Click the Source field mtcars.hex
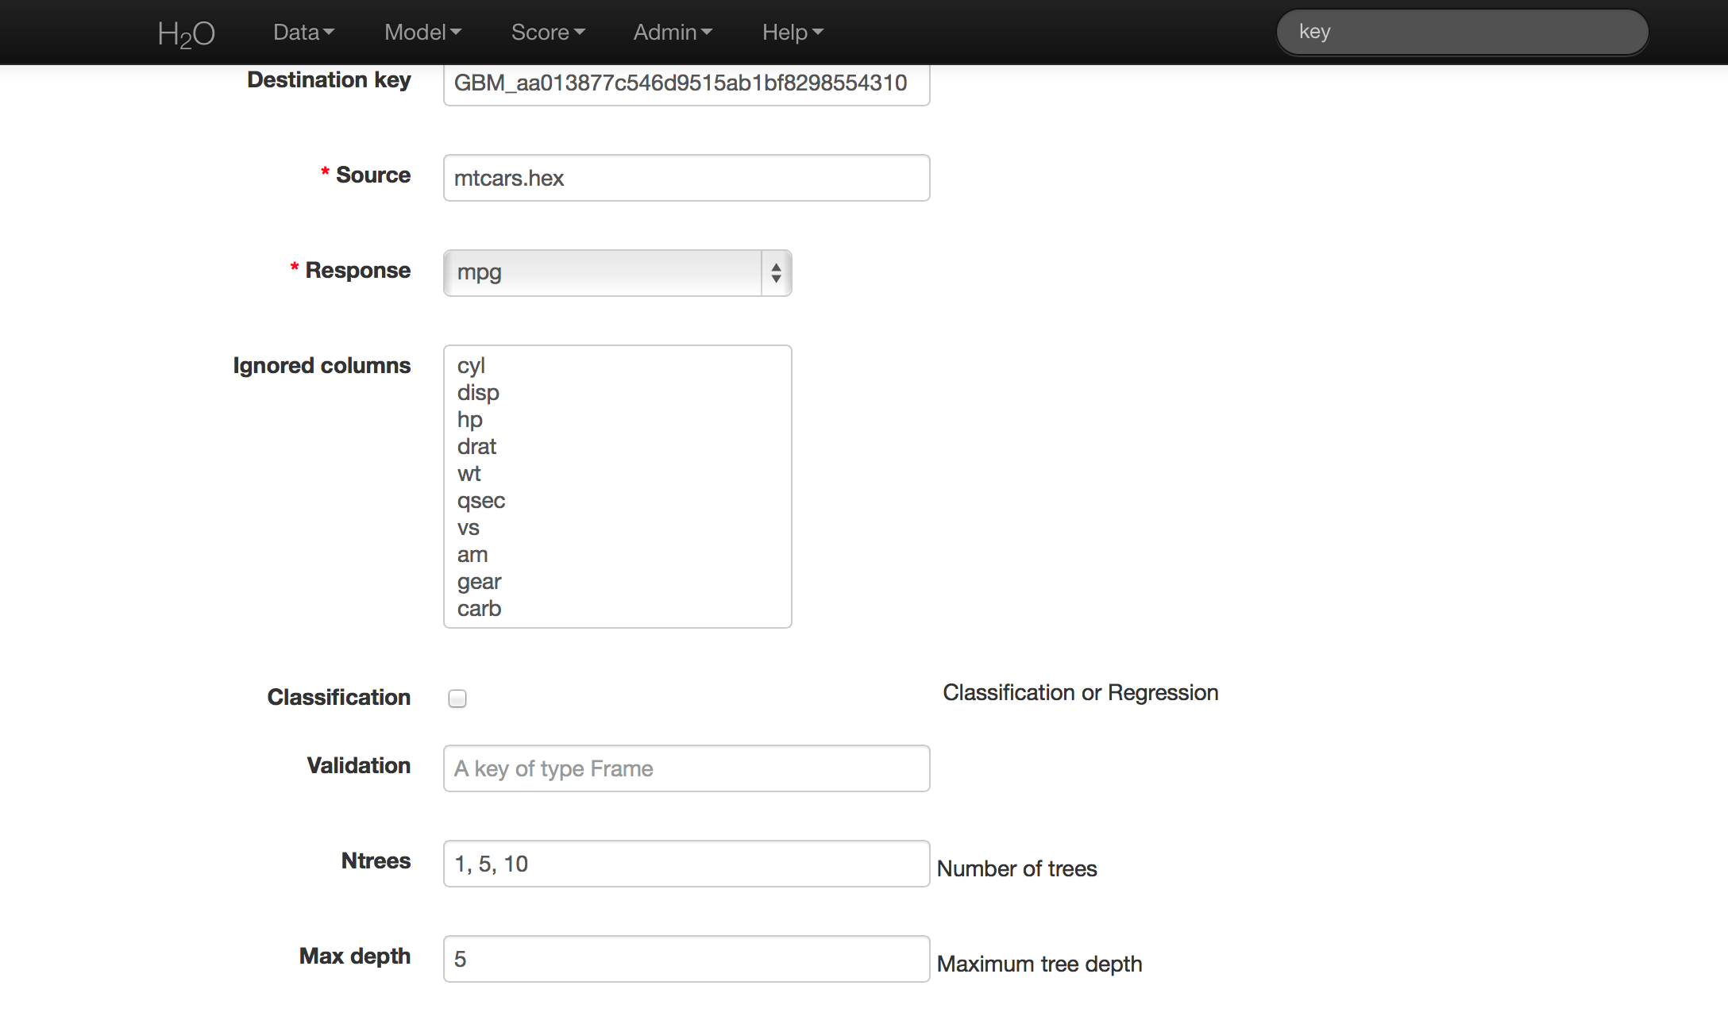This screenshot has height=1024, width=1728. tap(686, 178)
